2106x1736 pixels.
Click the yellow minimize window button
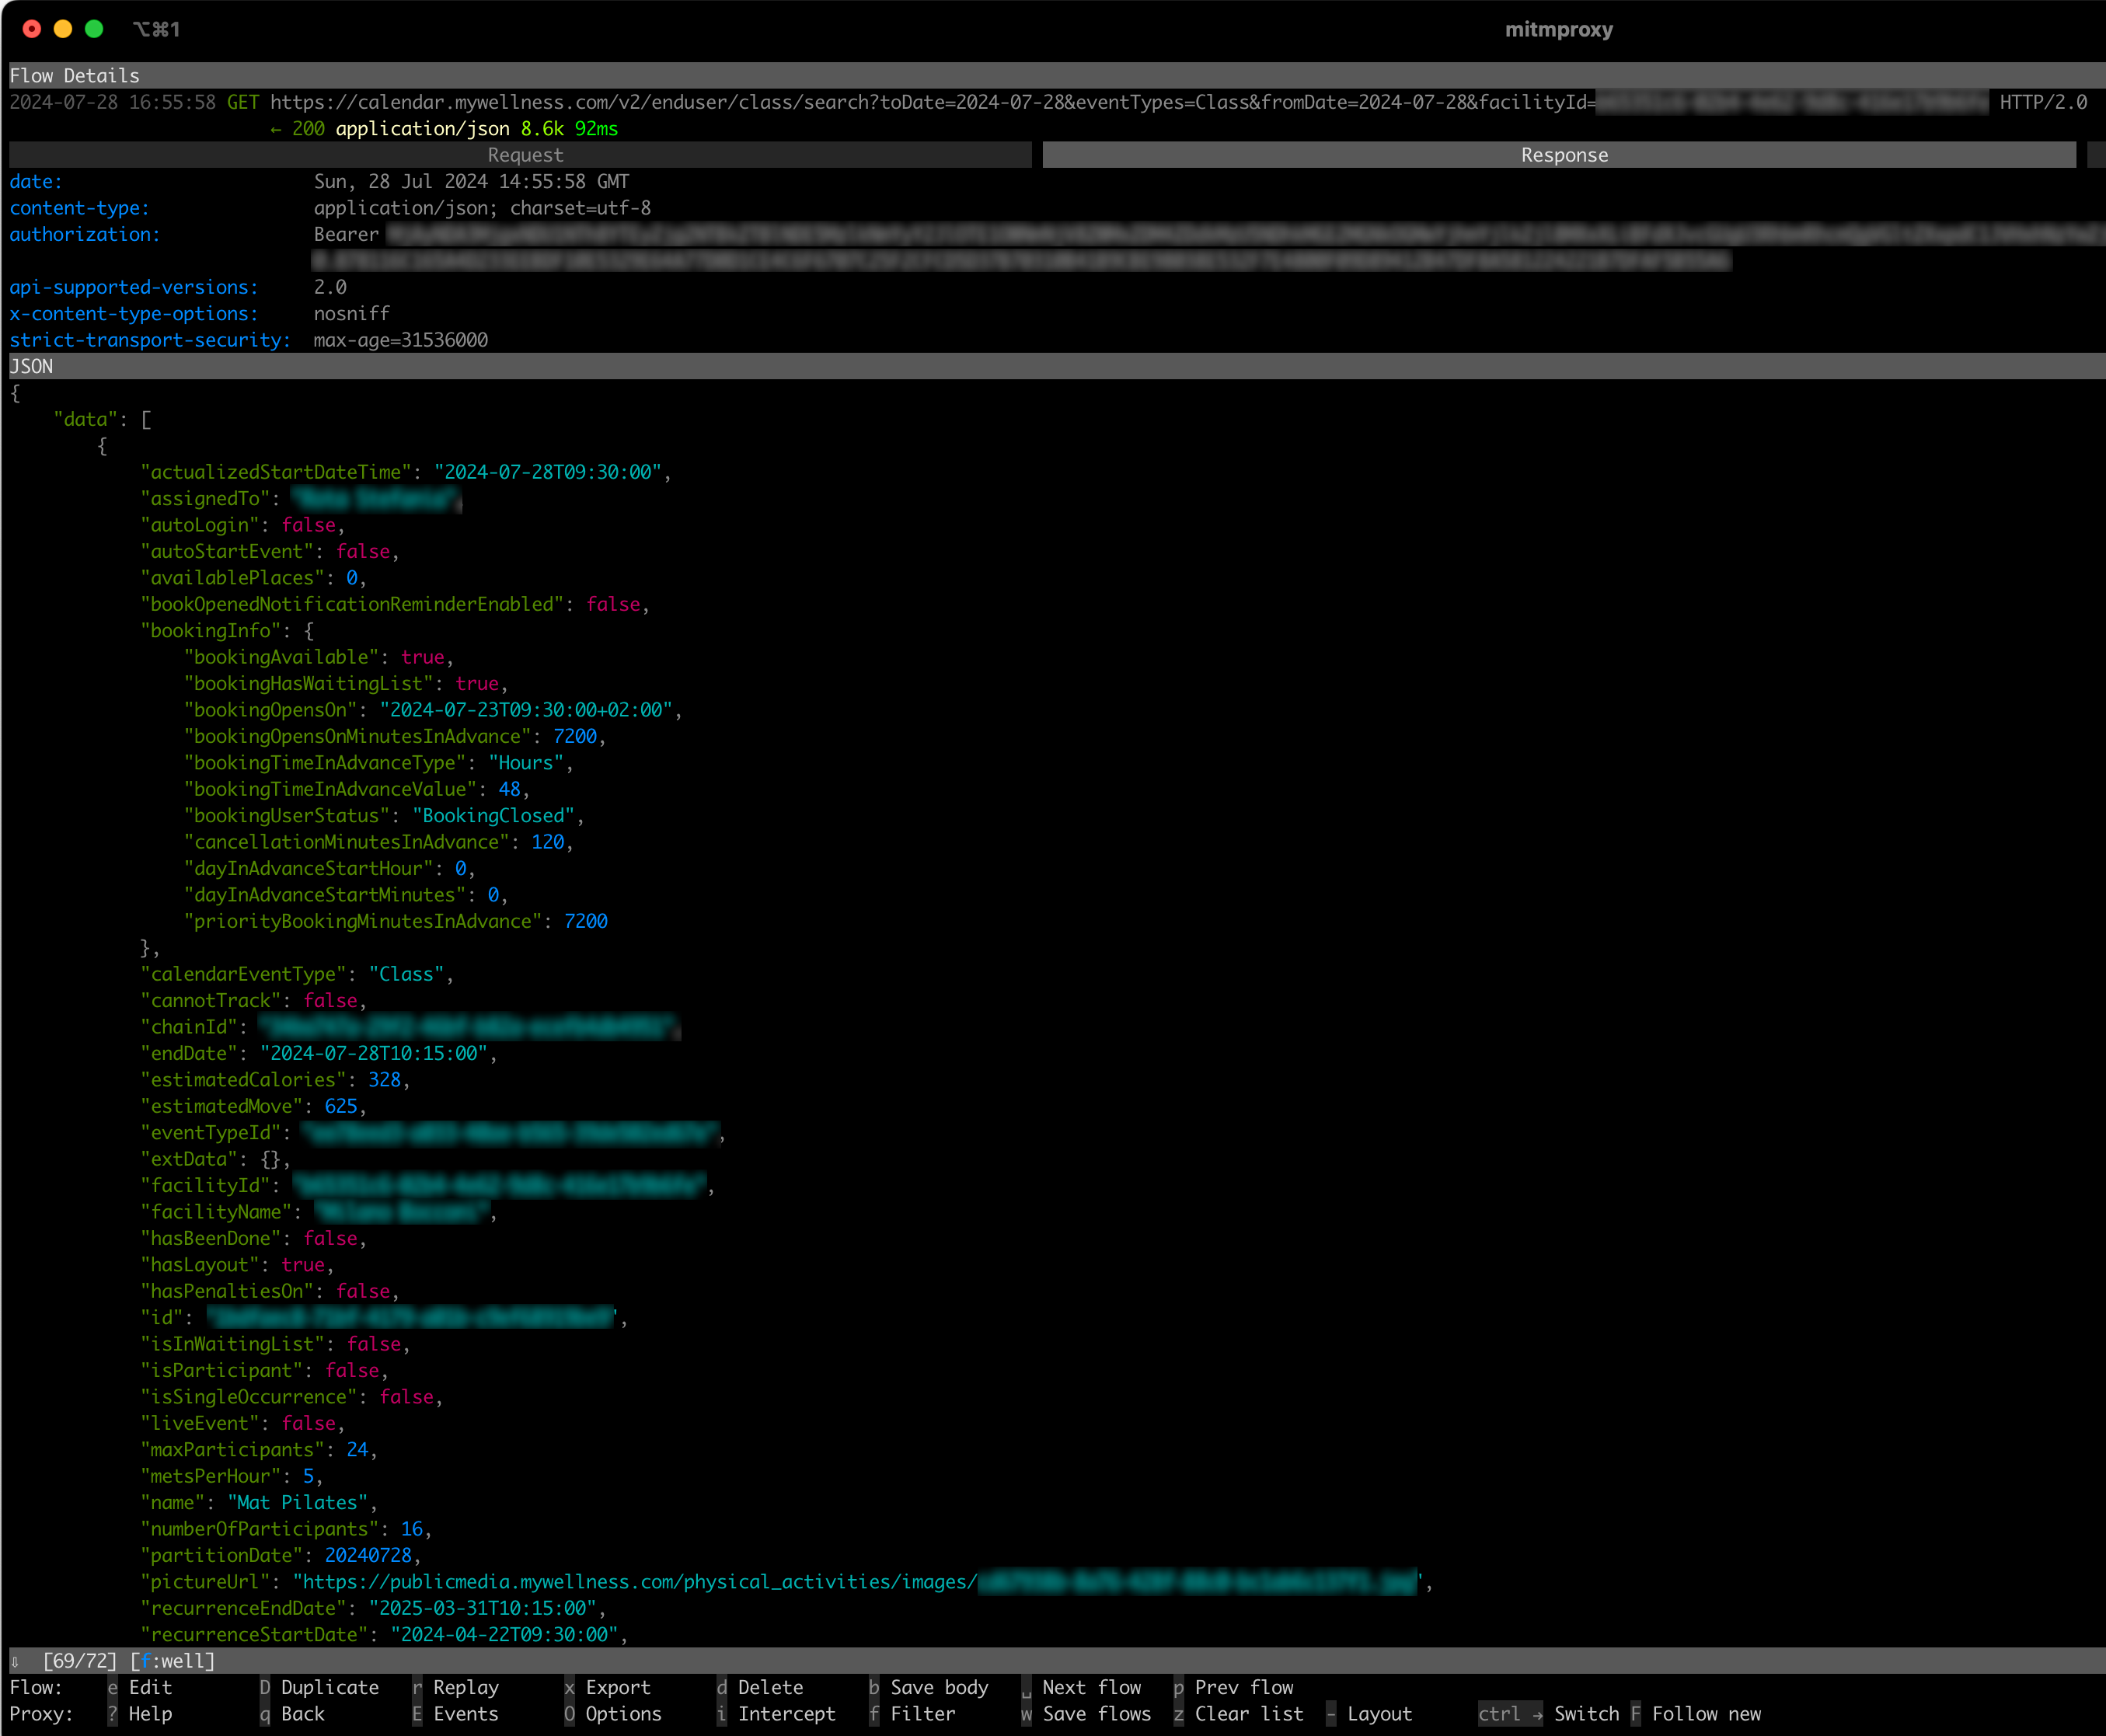(x=63, y=29)
